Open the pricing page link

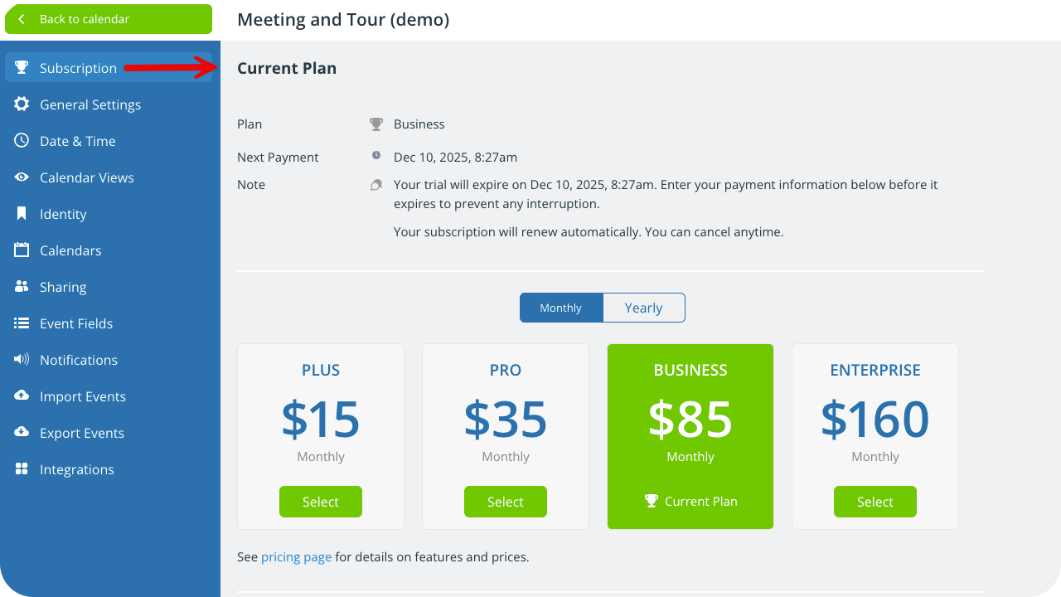coord(296,557)
